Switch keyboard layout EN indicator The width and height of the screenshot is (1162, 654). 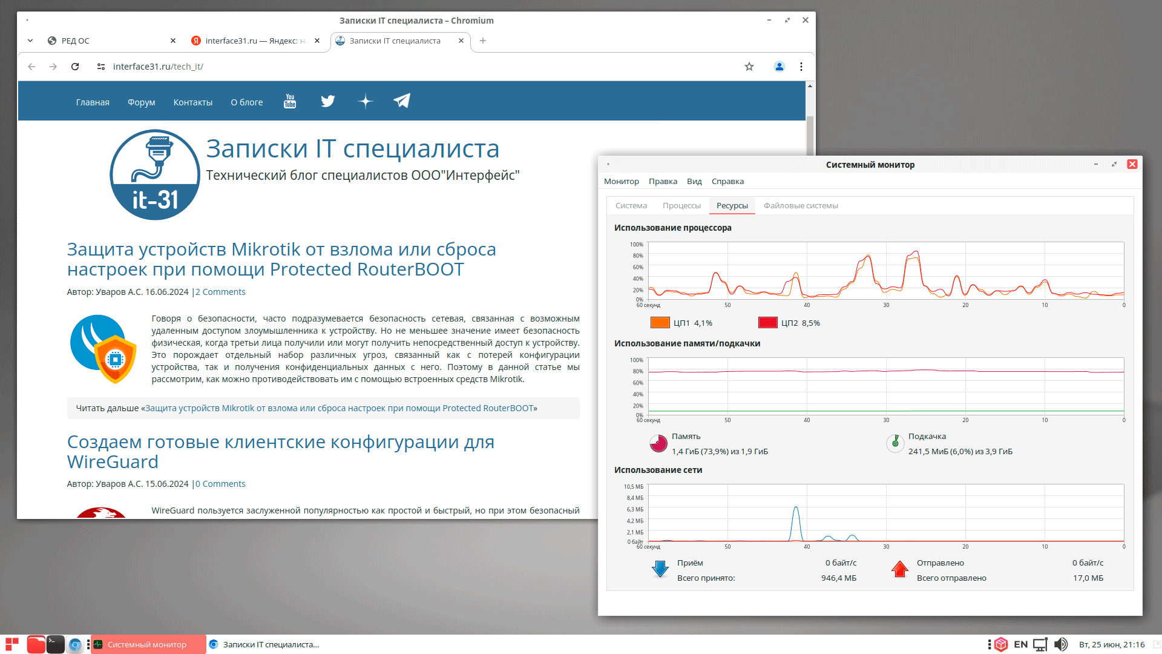[x=1020, y=644]
